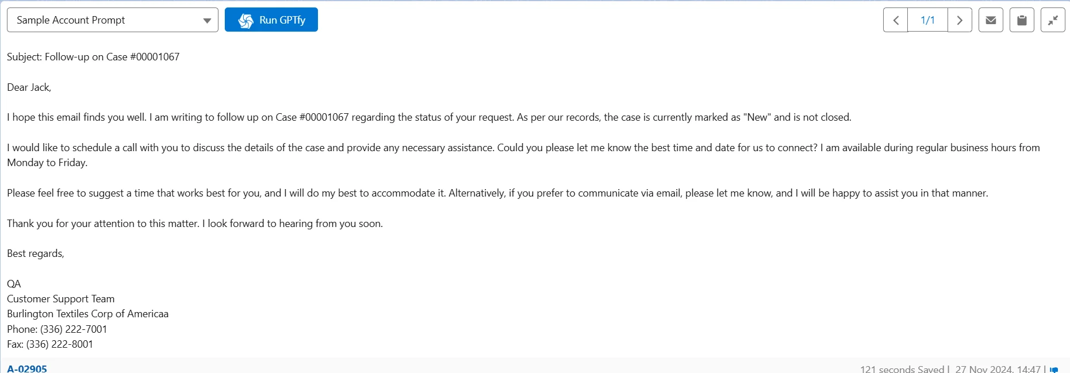Image resolution: width=1070 pixels, height=373 pixels.
Task: Click the Phone: (336) 222-7001 line
Action: pos(57,329)
